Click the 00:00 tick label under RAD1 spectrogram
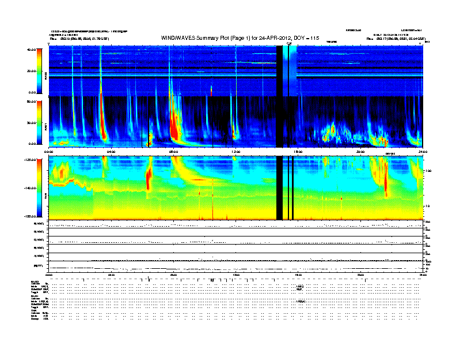This screenshot has width=456, height=353. (x=48, y=152)
